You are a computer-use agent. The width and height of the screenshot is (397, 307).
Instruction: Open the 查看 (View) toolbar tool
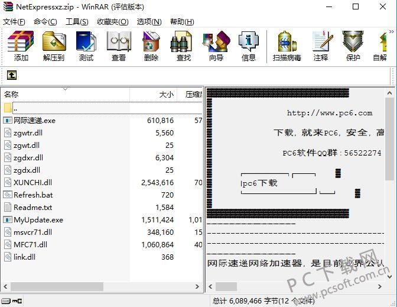tap(119, 46)
